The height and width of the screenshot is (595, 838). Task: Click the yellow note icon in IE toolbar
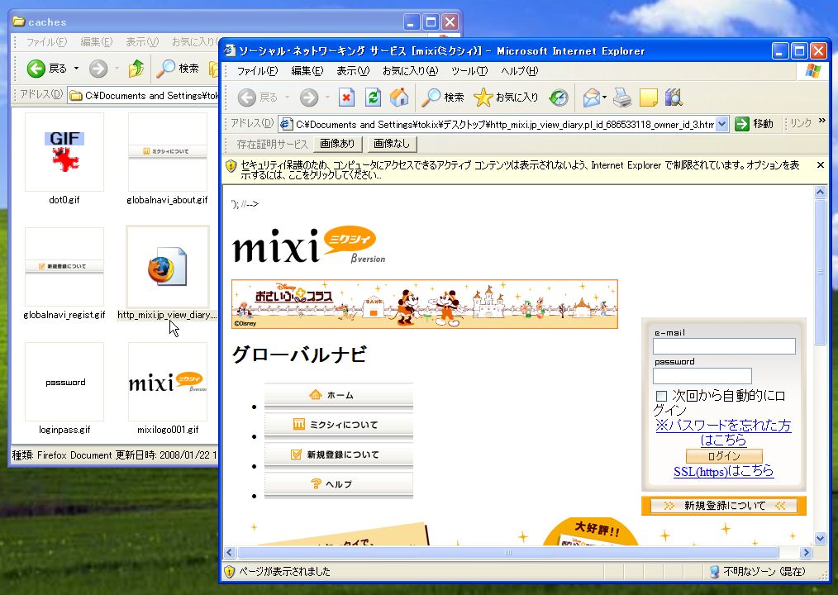pyautogui.click(x=648, y=98)
